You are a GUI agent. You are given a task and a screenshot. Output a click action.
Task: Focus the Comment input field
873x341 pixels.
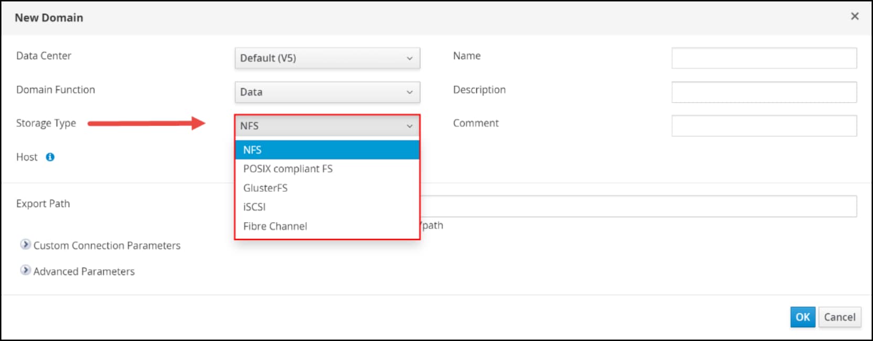point(764,126)
